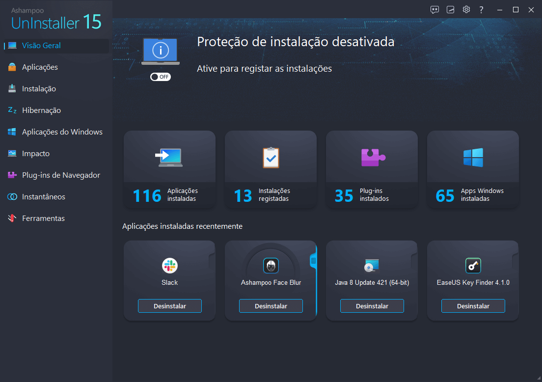Click the Ferramentas tools icon

coord(12,218)
